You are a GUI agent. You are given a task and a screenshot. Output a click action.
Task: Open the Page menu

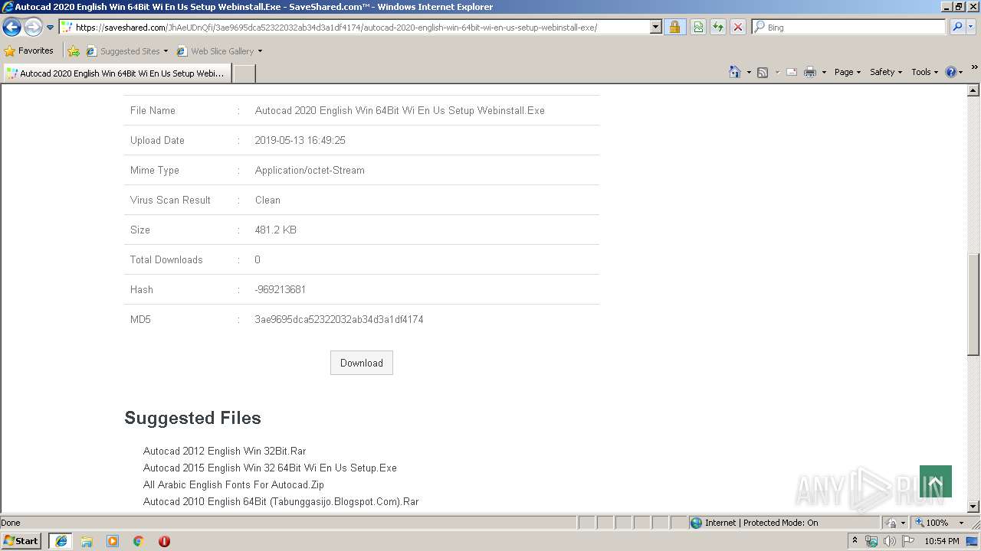[847, 72]
